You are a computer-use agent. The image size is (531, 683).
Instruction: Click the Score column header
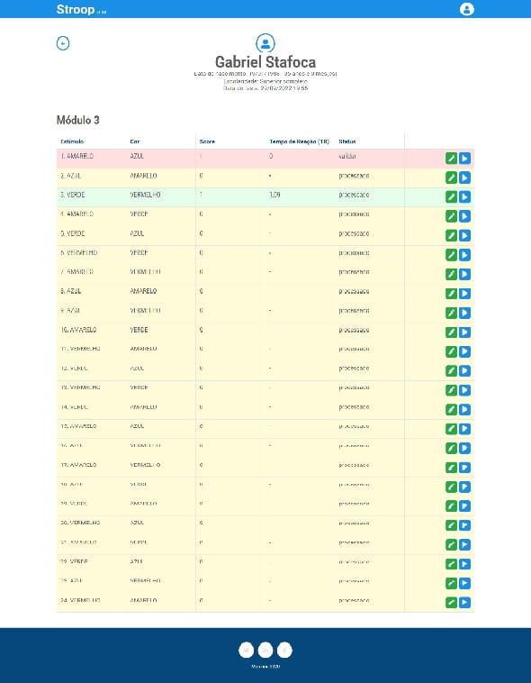[207, 141]
